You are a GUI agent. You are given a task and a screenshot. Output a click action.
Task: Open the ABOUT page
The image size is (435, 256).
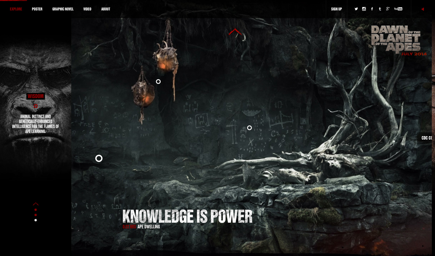click(x=105, y=9)
